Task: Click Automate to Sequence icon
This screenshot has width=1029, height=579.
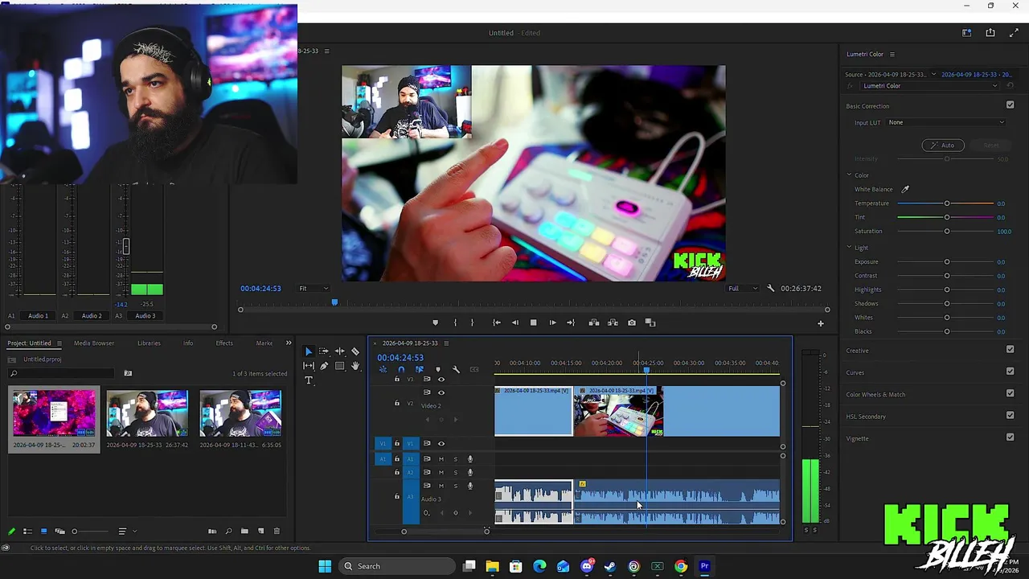Action: point(212,531)
